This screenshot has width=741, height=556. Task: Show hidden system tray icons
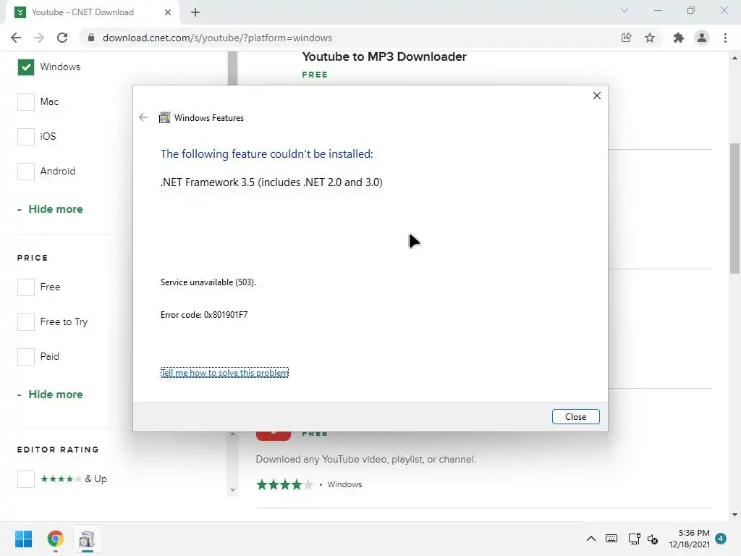(x=591, y=539)
